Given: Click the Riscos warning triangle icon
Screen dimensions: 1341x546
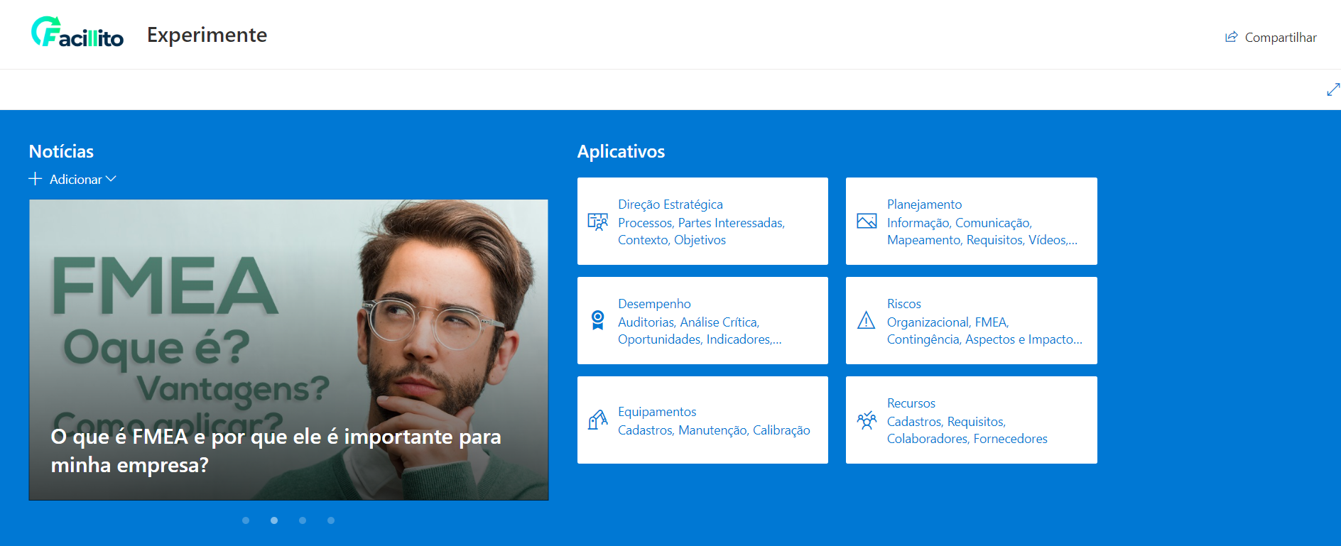Looking at the screenshot, I should pos(867,320).
